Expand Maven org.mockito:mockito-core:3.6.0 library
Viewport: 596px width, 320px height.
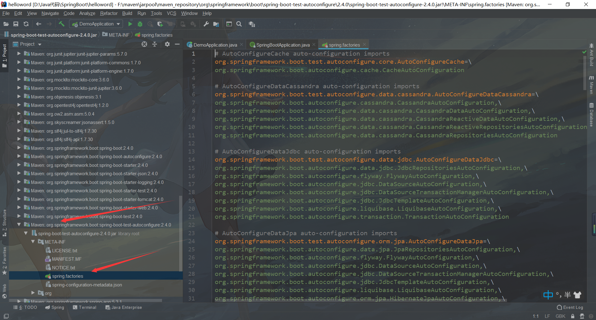(x=19, y=79)
